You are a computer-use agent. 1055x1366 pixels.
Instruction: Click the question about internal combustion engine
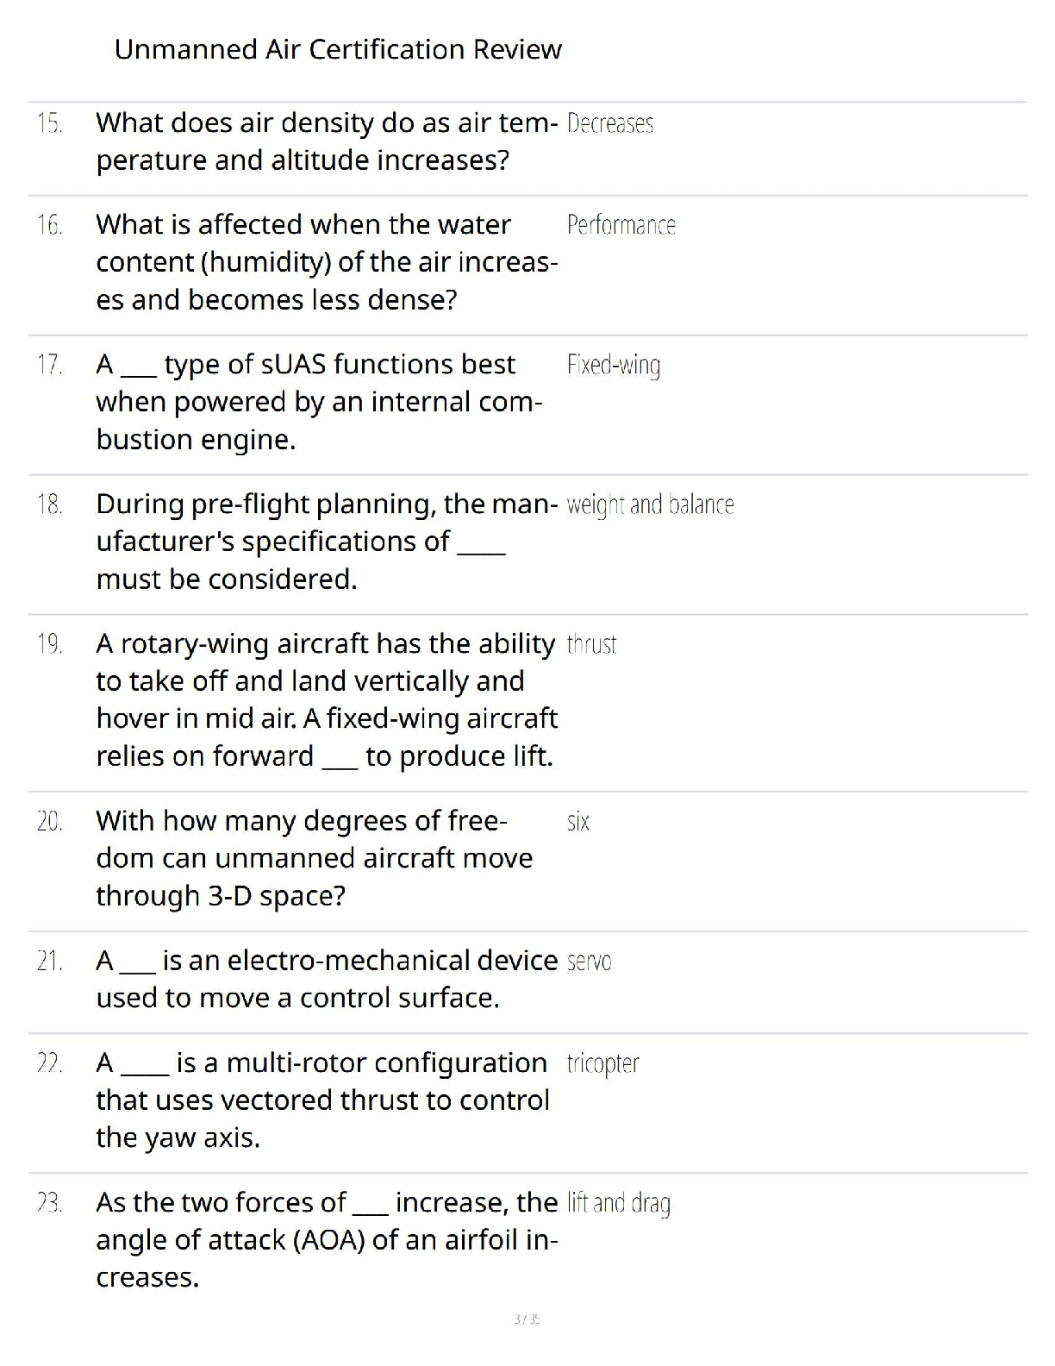(x=319, y=402)
